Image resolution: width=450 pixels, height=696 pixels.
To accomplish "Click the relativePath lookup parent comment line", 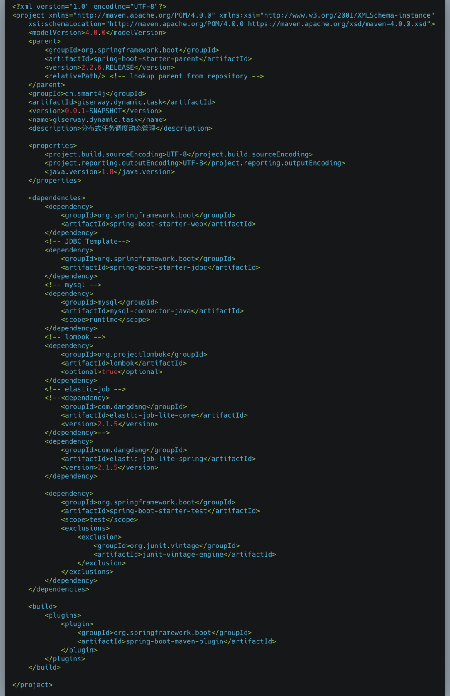I will click(154, 76).
